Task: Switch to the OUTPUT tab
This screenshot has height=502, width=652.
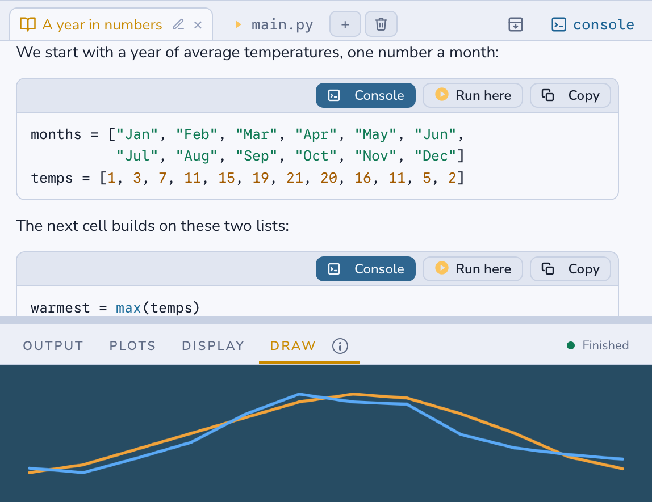Action: (x=53, y=345)
